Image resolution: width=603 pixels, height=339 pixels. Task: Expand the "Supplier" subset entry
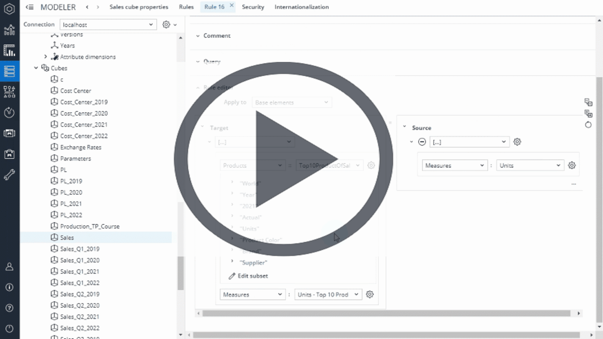point(232,262)
